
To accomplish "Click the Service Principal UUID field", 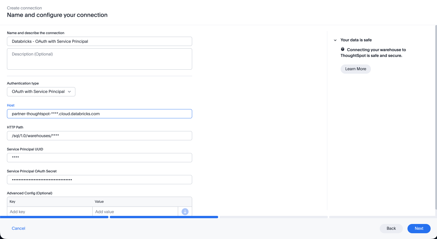I will [100, 158].
